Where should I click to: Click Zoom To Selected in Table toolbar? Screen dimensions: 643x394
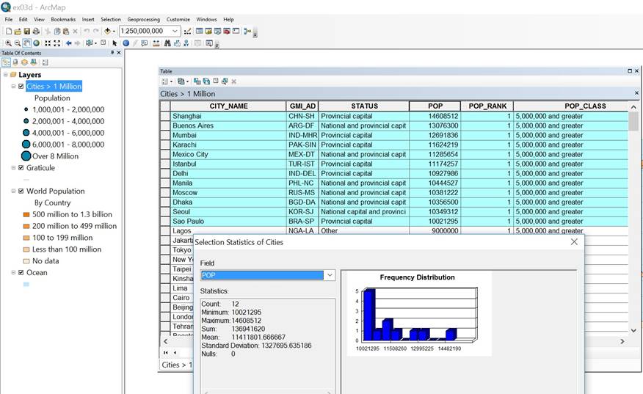pos(225,81)
